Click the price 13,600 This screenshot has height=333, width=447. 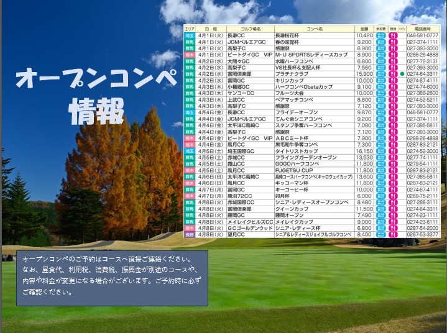coord(364,176)
